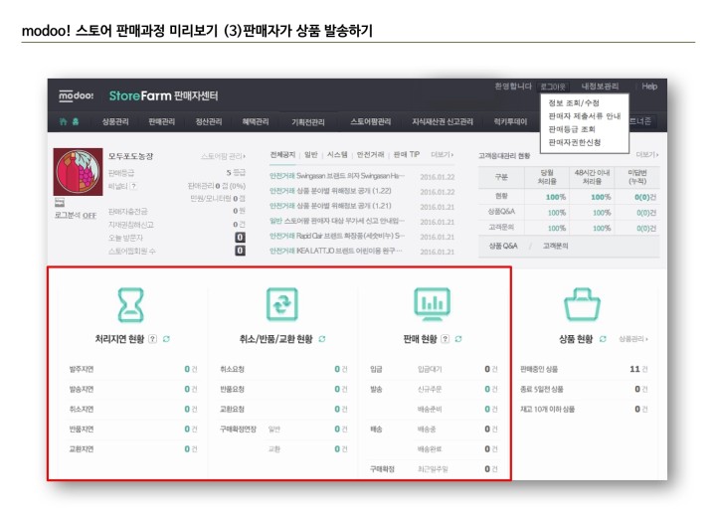Open the Help link

649,87
